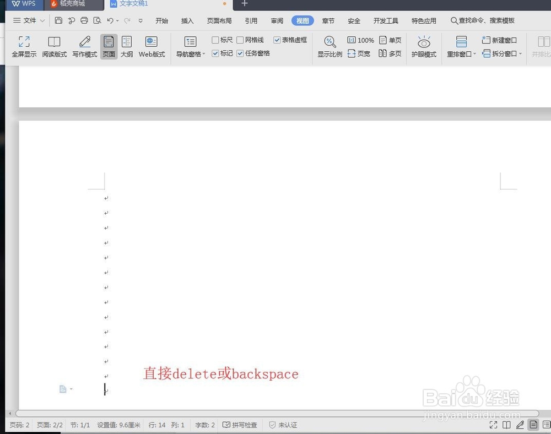This screenshot has height=434, width=551.
Task: Open the 审阅 ribbon tab
Action: [277, 21]
